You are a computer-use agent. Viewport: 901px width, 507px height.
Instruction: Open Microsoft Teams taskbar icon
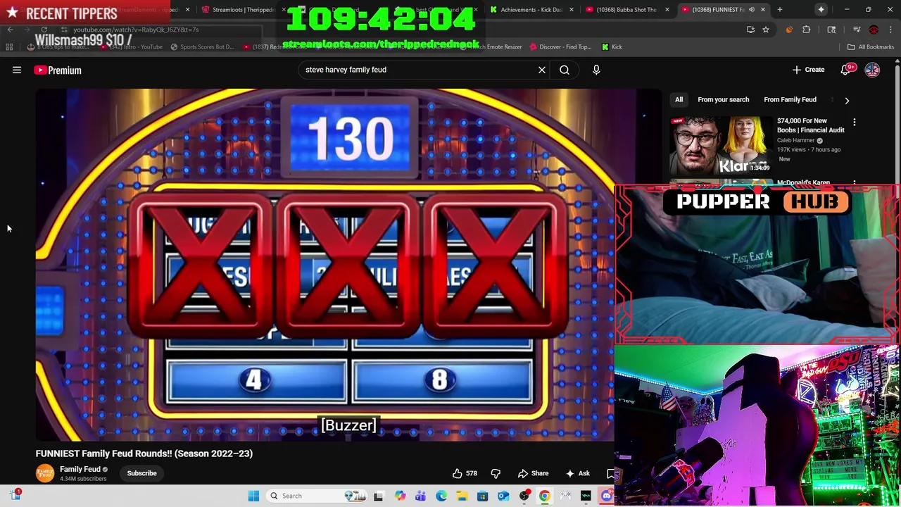420,496
